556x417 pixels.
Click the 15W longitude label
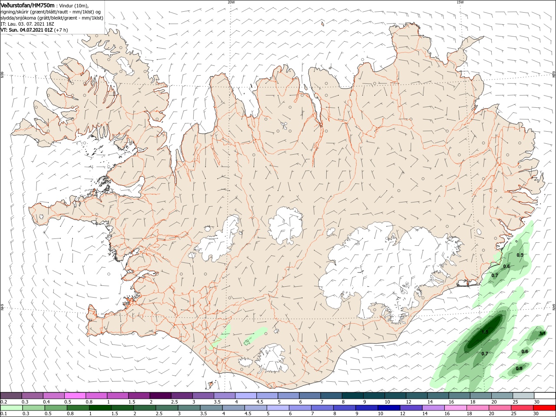(x=460, y=2)
